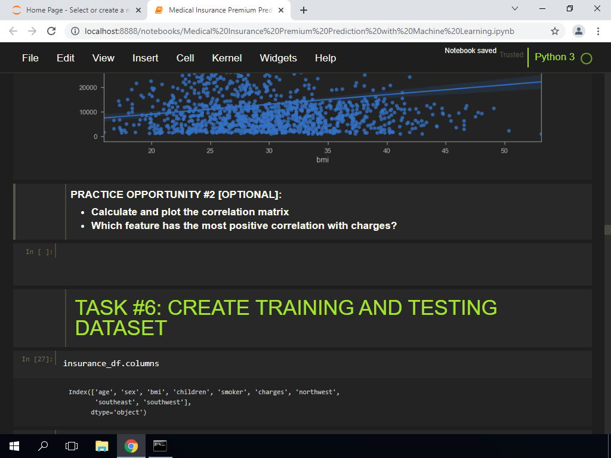Select the Medical Insurance Premium Prediction tab

220,10
